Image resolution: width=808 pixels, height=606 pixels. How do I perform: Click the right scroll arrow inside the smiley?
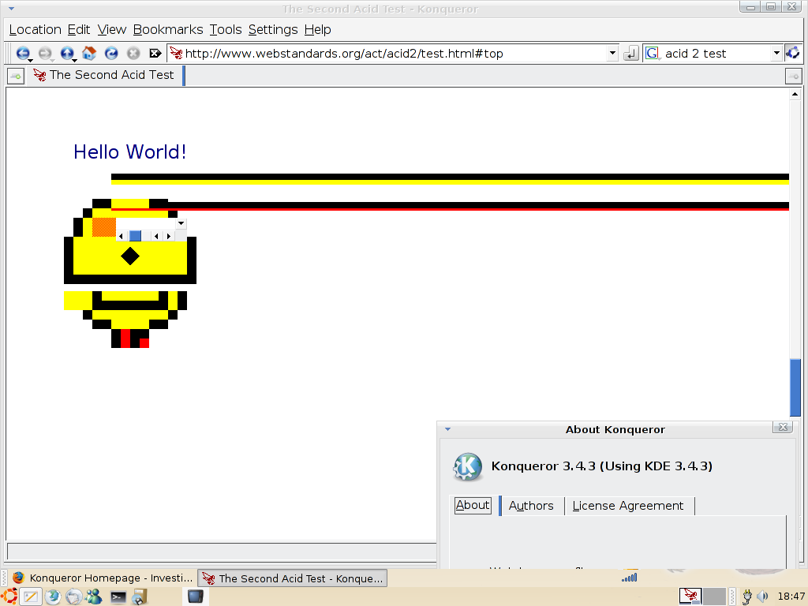pyautogui.click(x=169, y=236)
